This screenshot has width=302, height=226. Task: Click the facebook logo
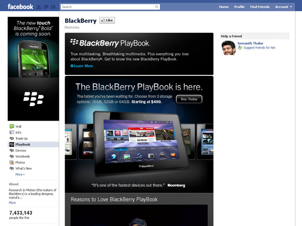tap(20, 7)
